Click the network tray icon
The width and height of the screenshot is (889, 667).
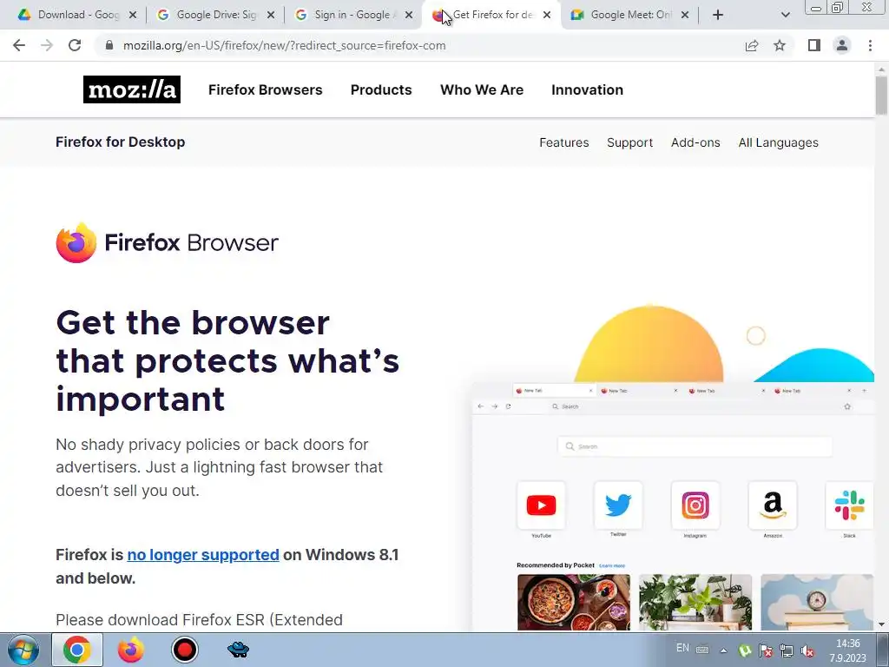[x=787, y=651]
